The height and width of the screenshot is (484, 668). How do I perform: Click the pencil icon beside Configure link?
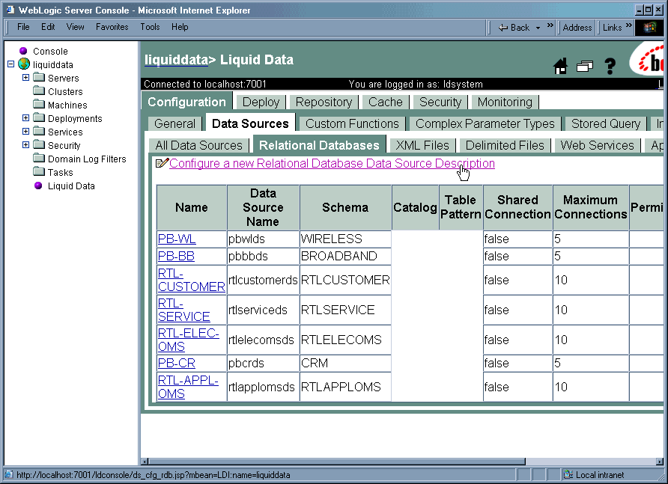click(x=162, y=163)
